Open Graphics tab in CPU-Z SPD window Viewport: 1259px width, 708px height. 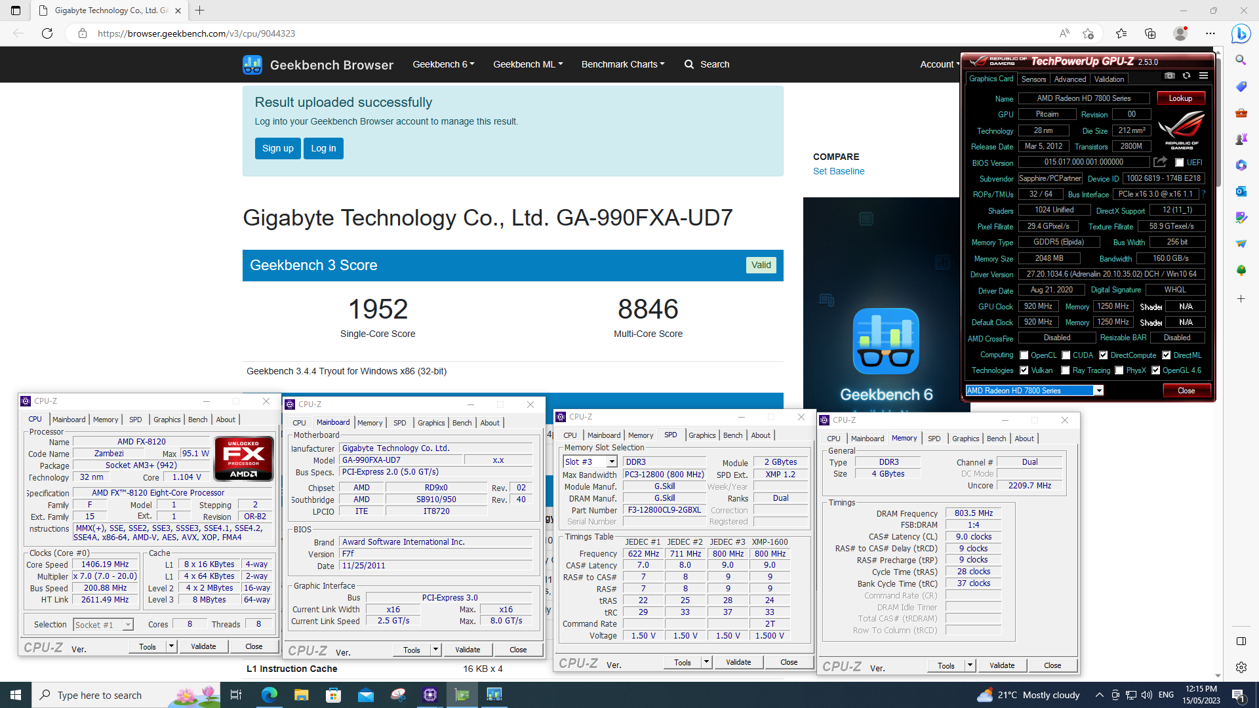tap(702, 435)
